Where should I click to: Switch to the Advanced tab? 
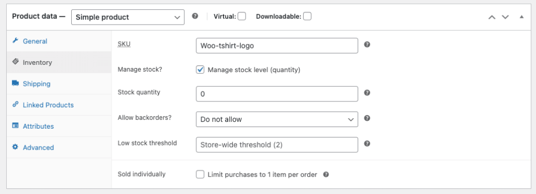pos(59,147)
